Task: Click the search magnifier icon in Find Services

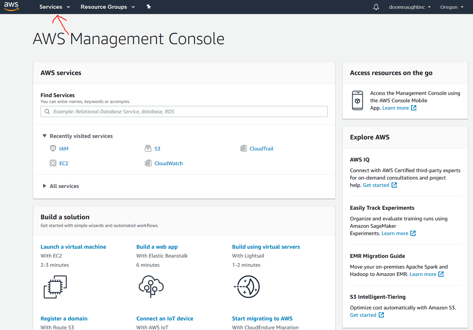Action: tap(47, 111)
